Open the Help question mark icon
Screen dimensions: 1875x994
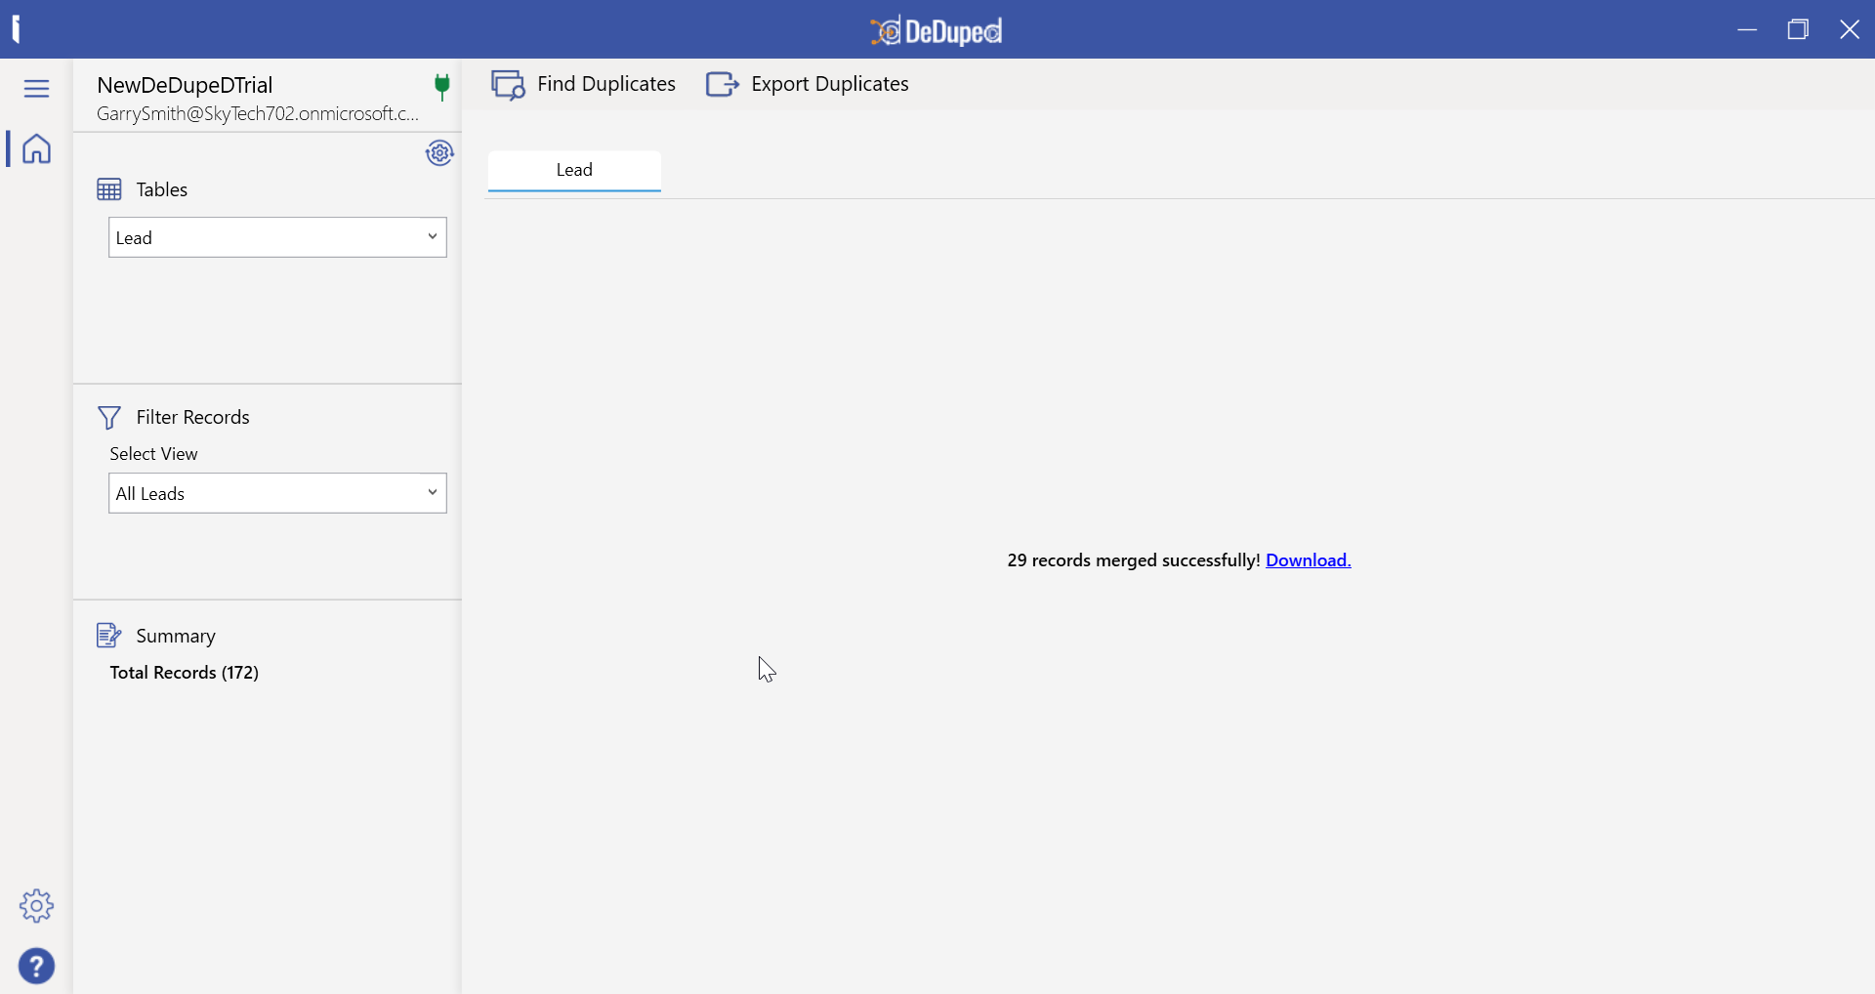36,967
